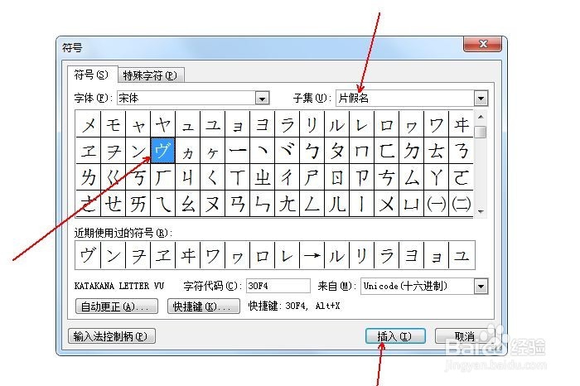Select bopomofo ㄙ in the third row

(x=411, y=176)
